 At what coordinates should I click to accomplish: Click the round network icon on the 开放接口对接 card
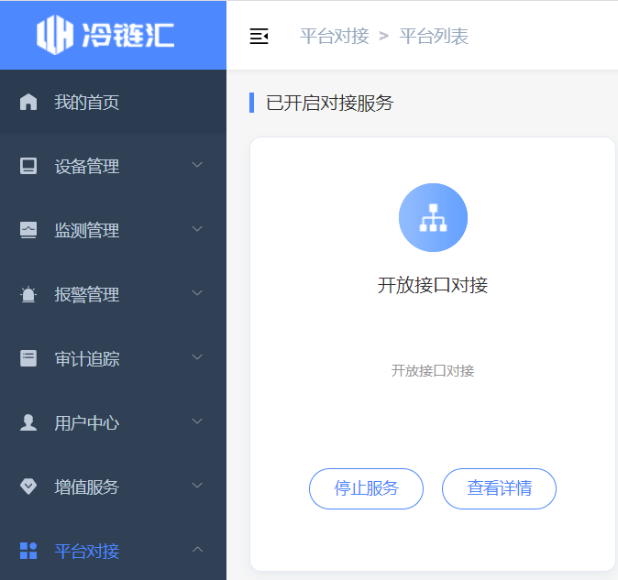433,217
